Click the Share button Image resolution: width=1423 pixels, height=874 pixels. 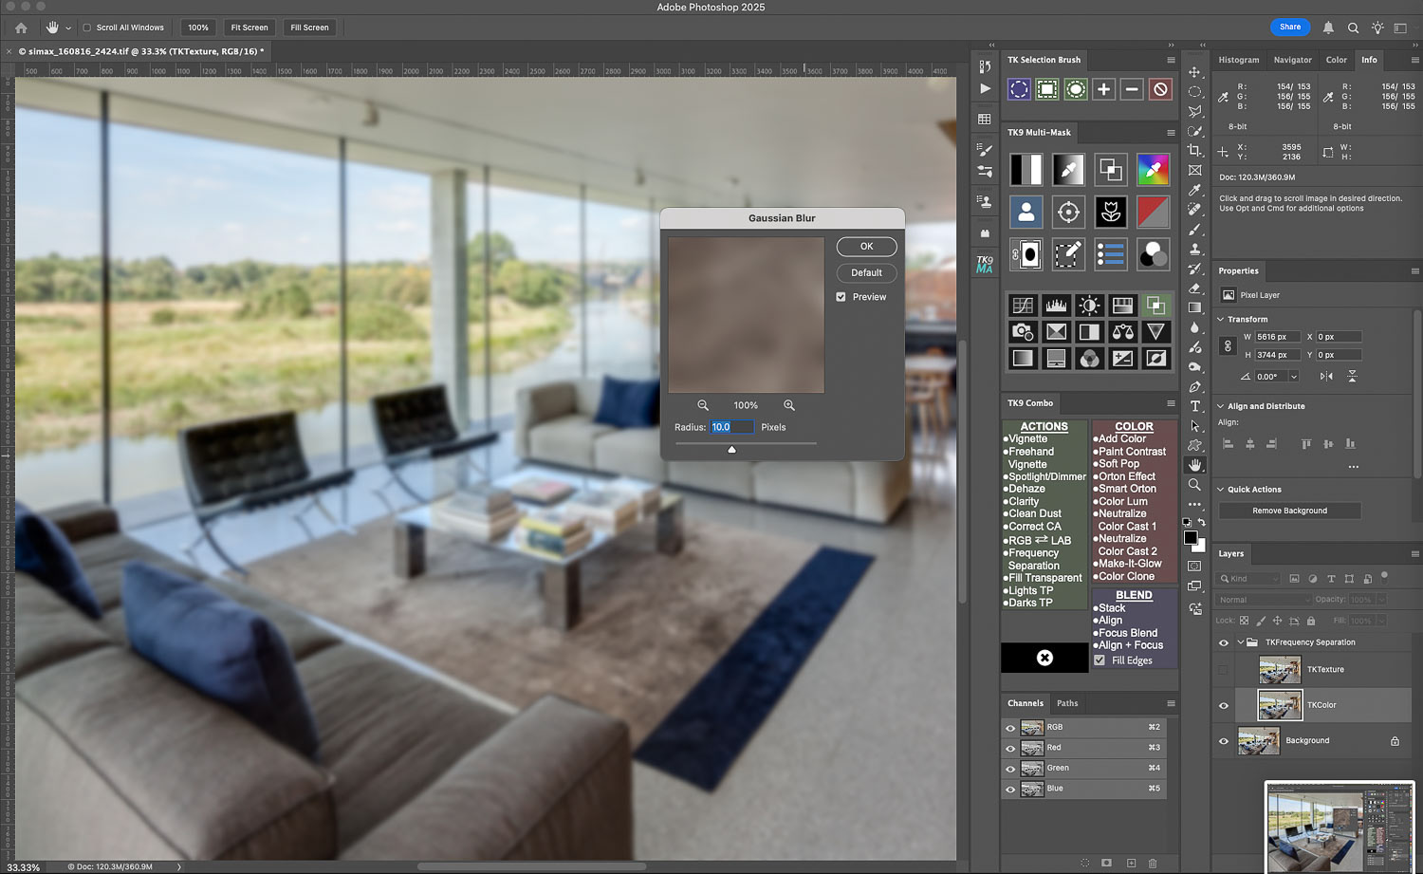(1290, 27)
